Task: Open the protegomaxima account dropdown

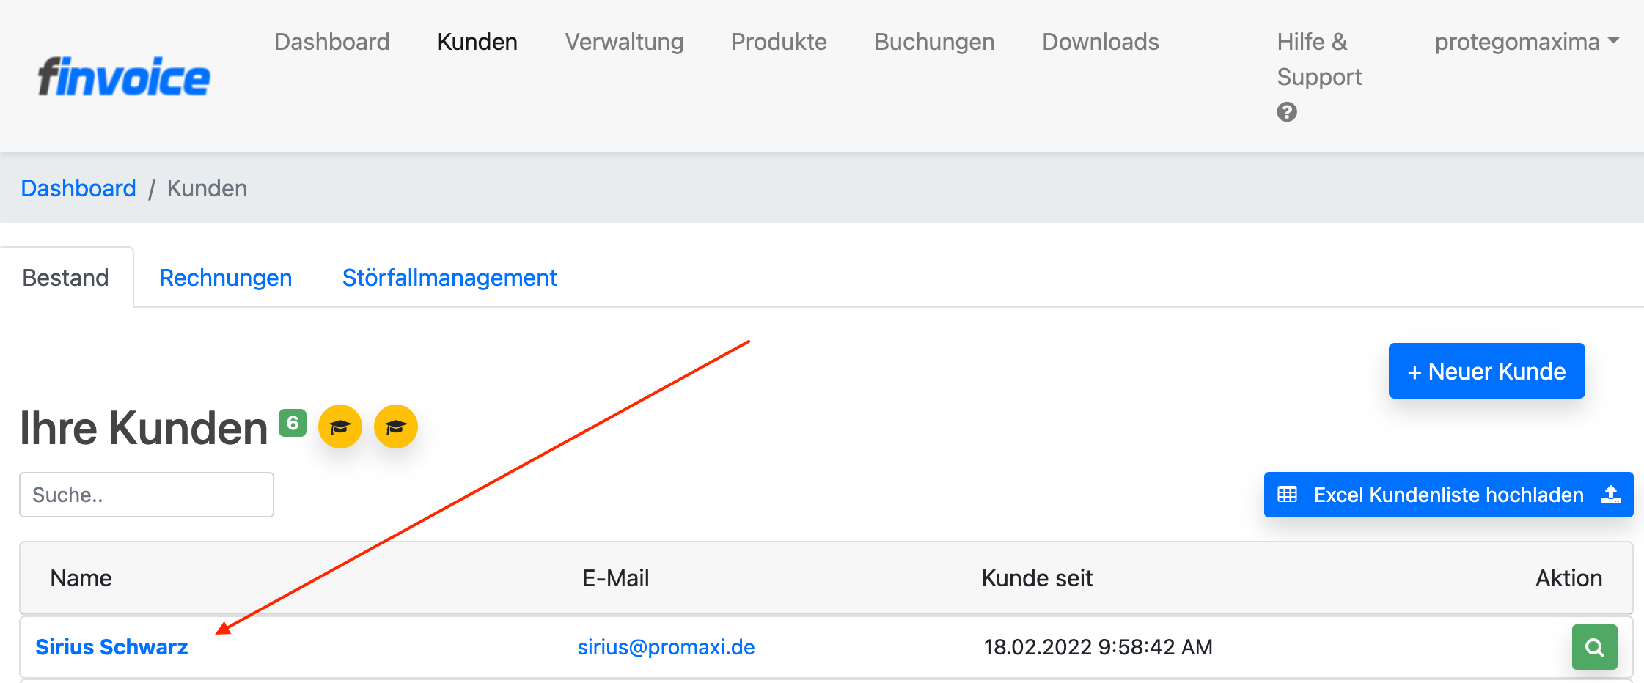Action: pos(1516,42)
